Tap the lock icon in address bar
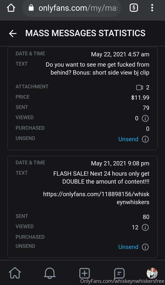Viewport: 165px width, 285px height. click(31, 8)
